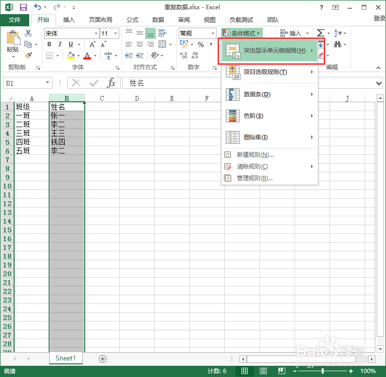Decrease indent
The height and width of the screenshot is (377, 386).
(129, 56)
